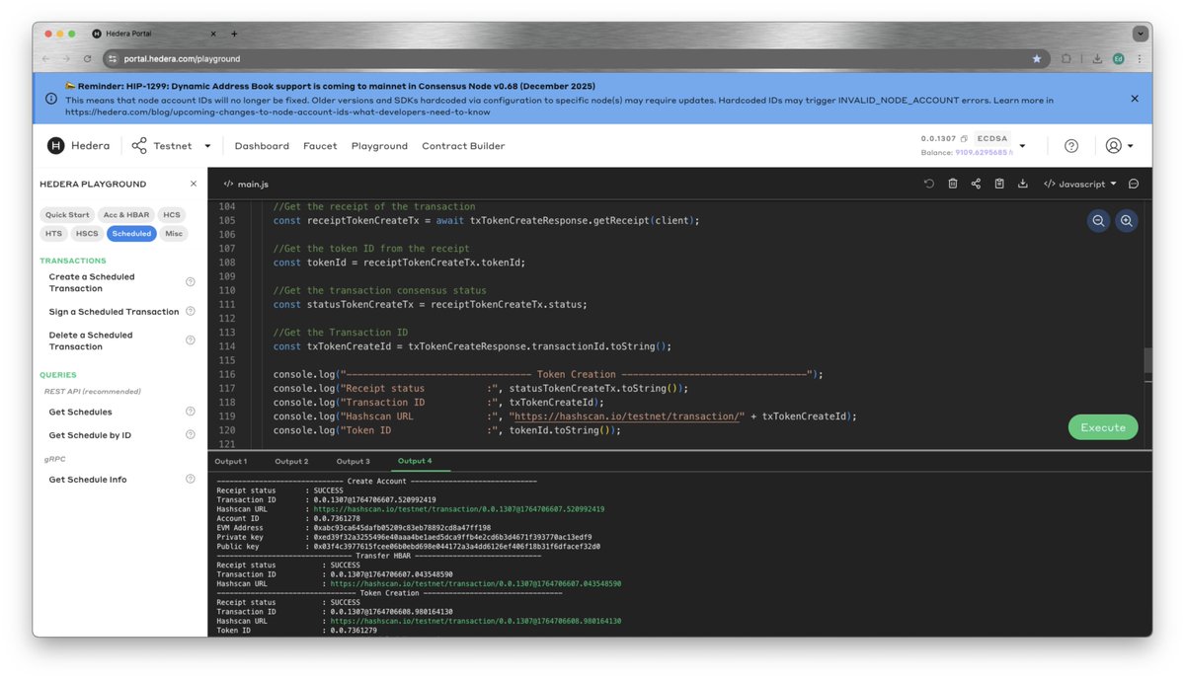Open the chat feedback icon in editor toolbar

click(1133, 184)
